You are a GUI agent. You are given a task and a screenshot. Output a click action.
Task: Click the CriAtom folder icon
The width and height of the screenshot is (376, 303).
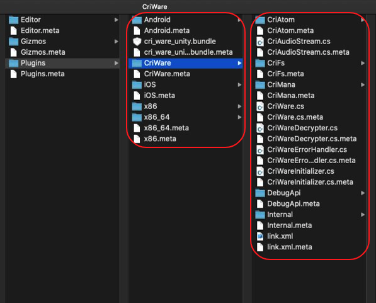(260, 20)
